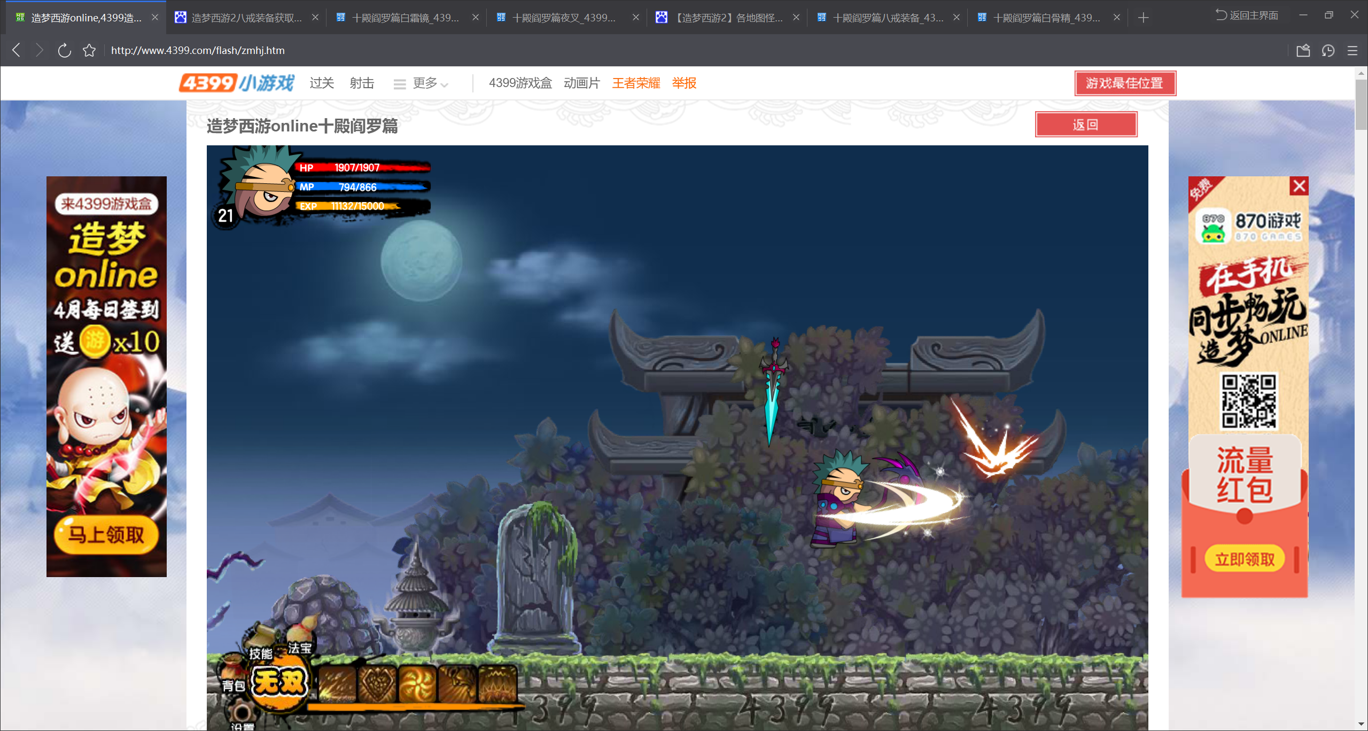
Task: Click the browser address bar URL
Action: [198, 50]
